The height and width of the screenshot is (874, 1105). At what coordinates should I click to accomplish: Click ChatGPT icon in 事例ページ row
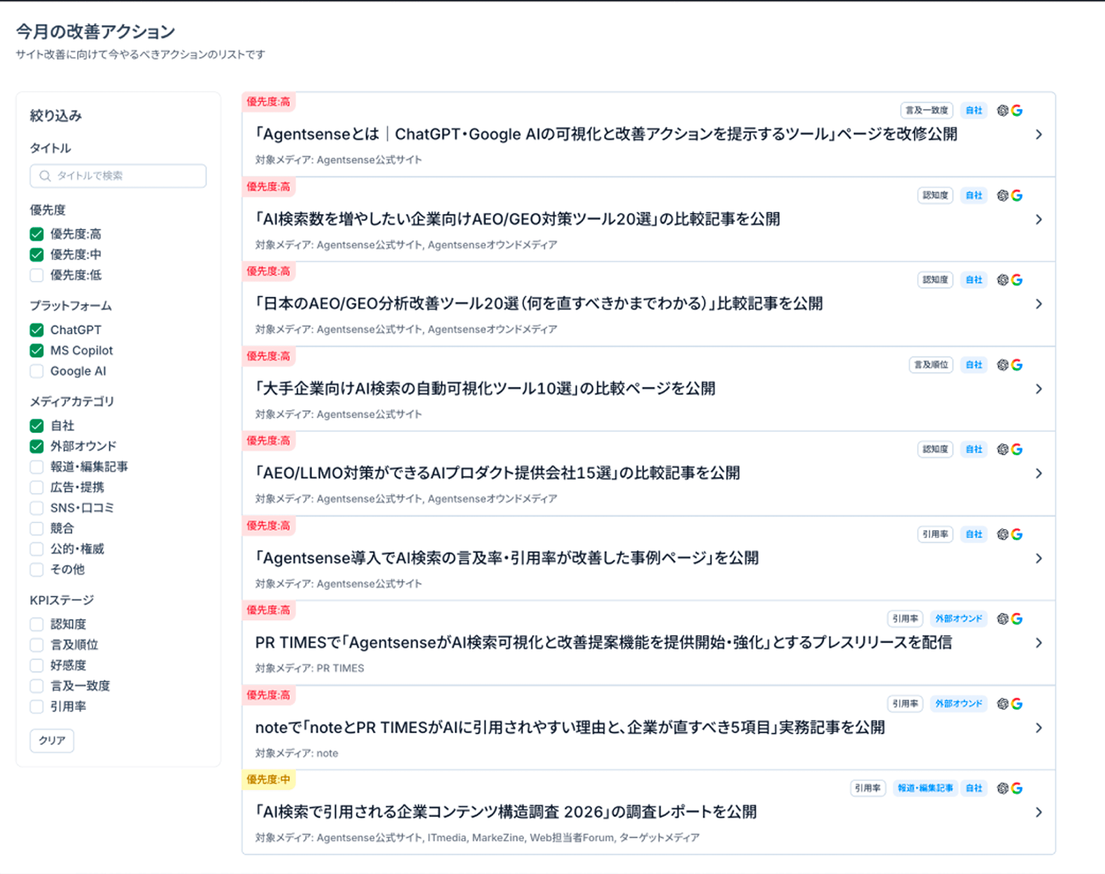1003,534
